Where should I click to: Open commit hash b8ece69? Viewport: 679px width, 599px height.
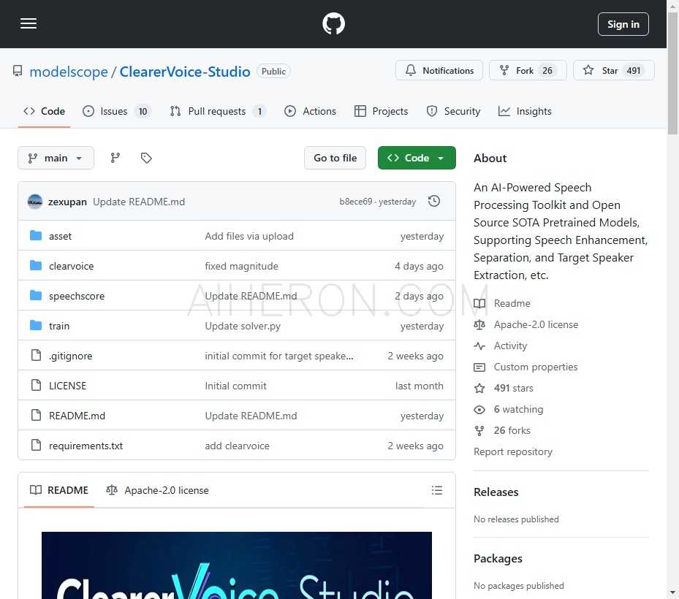point(355,202)
